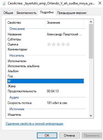This screenshot has width=103, height=140.
Task: Click the 181 кбит в сек value
Action: point(57,103)
